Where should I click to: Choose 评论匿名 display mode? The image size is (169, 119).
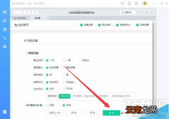[x=104, y=96]
